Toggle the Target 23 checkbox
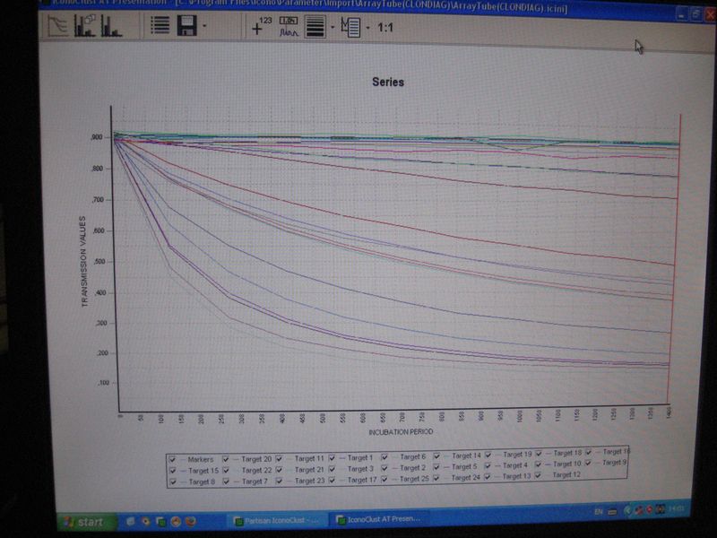Viewport: 717px width, 538px height. pyautogui.click(x=279, y=481)
